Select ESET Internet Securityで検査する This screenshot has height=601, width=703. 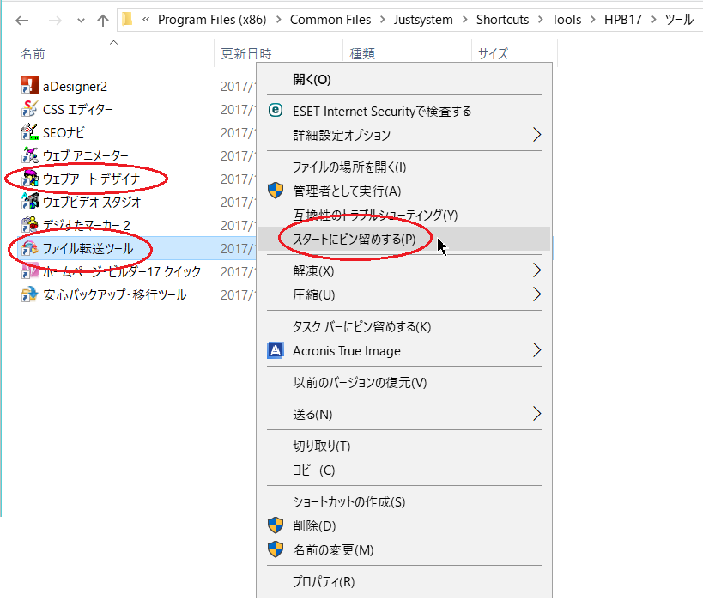[404, 111]
